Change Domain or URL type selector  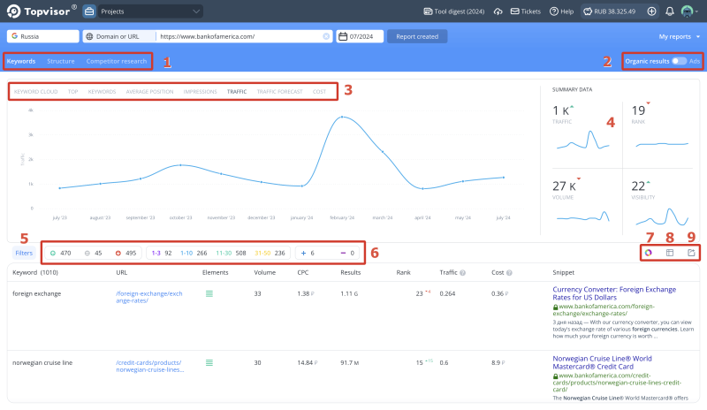(x=119, y=36)
